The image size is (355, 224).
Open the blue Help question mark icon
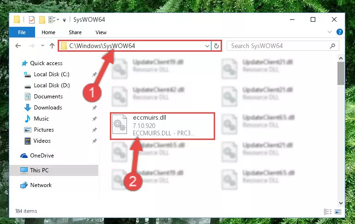(340, 32)
